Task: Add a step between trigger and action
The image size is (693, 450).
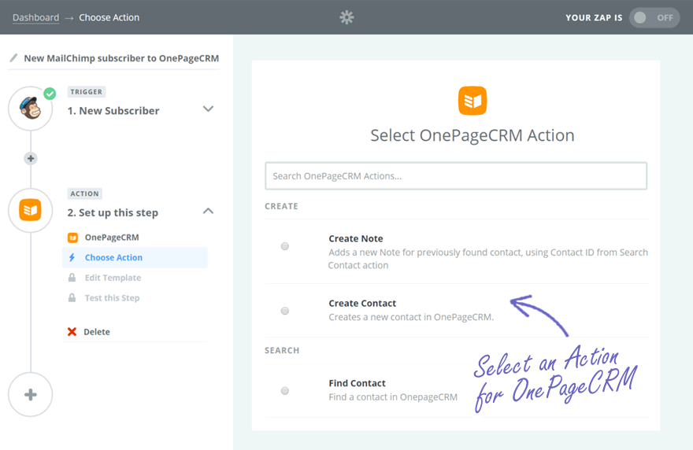Action: pyautogui.click(x=31, y=159)
